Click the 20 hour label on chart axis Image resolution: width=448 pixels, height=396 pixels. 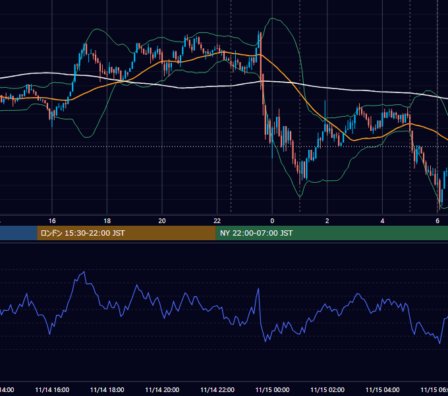click(x=162, y=221)
